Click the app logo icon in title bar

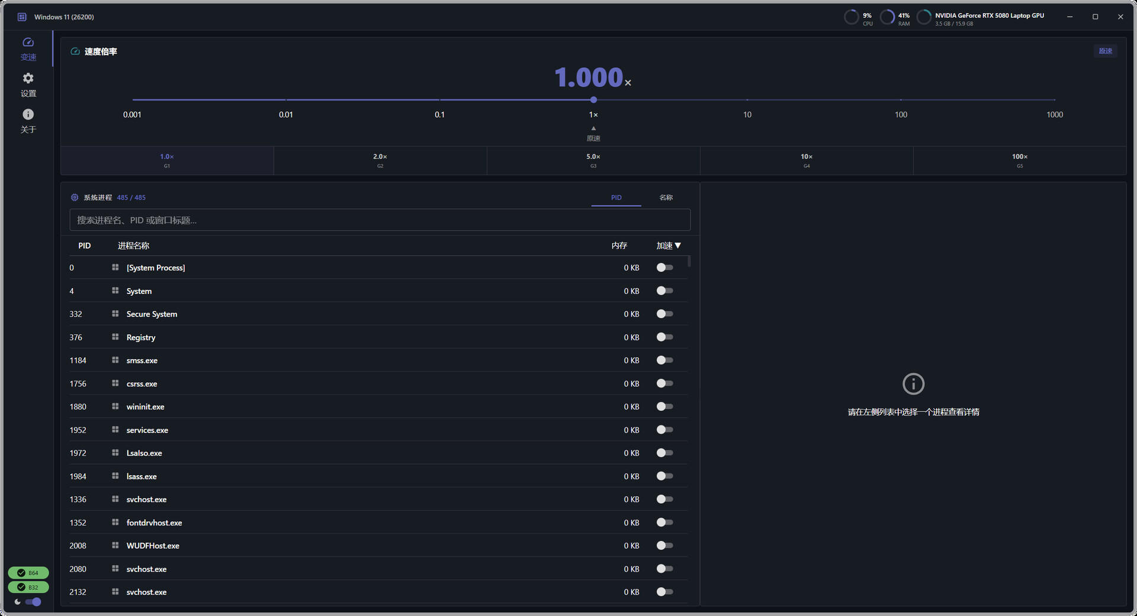coord(22,17)
